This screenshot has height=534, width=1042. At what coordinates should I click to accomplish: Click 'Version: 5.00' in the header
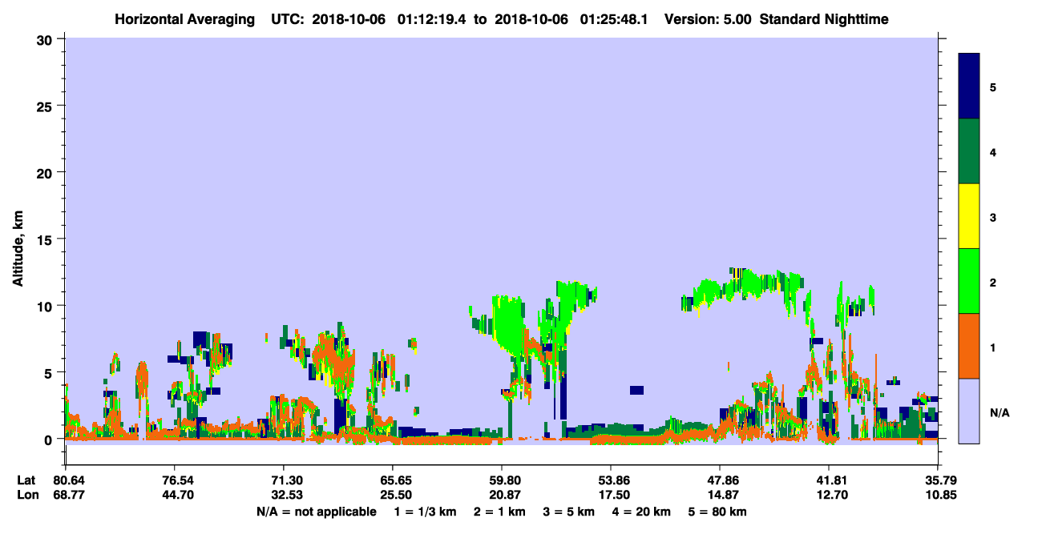pyautogui.click(x=708, y=19)
